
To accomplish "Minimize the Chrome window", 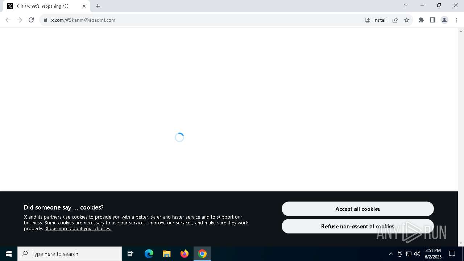I will coord(422,5).
